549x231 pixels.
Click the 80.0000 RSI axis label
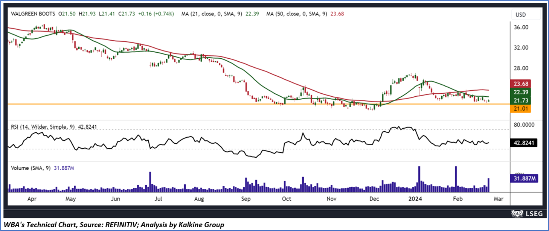(x=524, y=125)
